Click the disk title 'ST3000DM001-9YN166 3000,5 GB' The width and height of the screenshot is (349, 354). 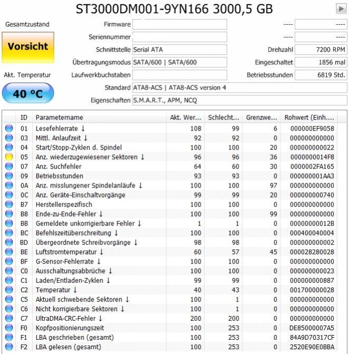click(174, 10)
